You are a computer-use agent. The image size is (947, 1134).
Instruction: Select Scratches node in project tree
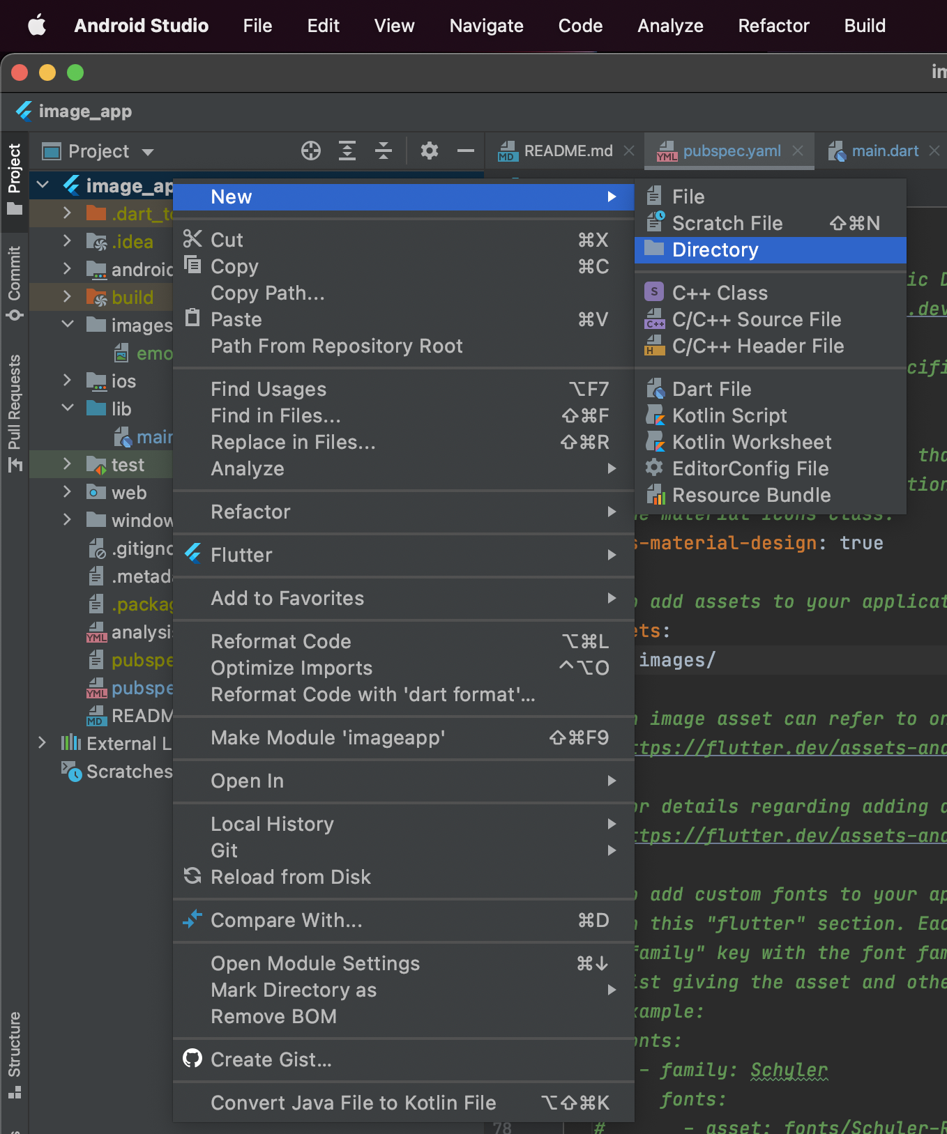pyautogui.click(x=117, y=772)
